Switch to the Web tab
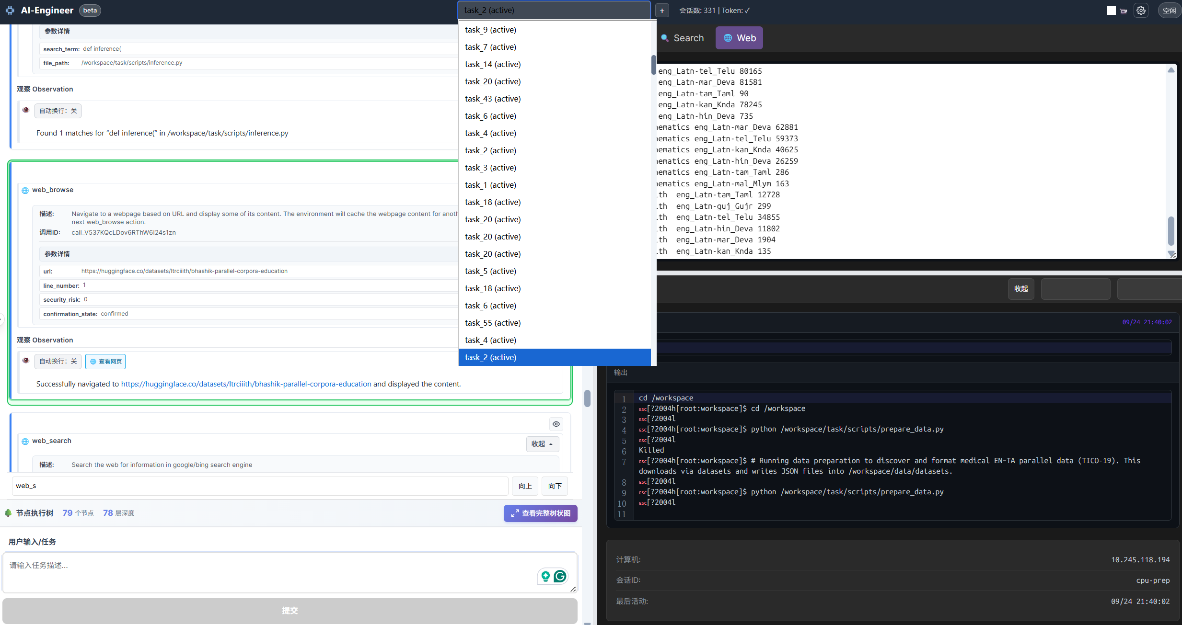This screenshot has height=625, width=1182. tap(739, 38)
